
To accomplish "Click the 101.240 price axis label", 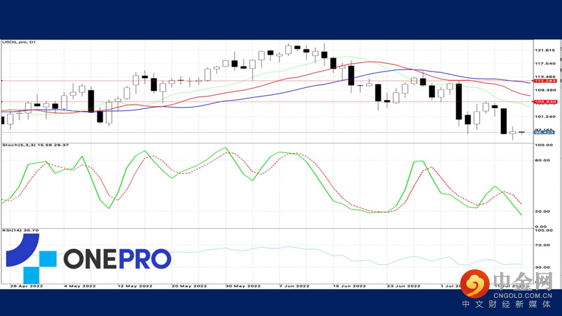I will coord(545,116).
